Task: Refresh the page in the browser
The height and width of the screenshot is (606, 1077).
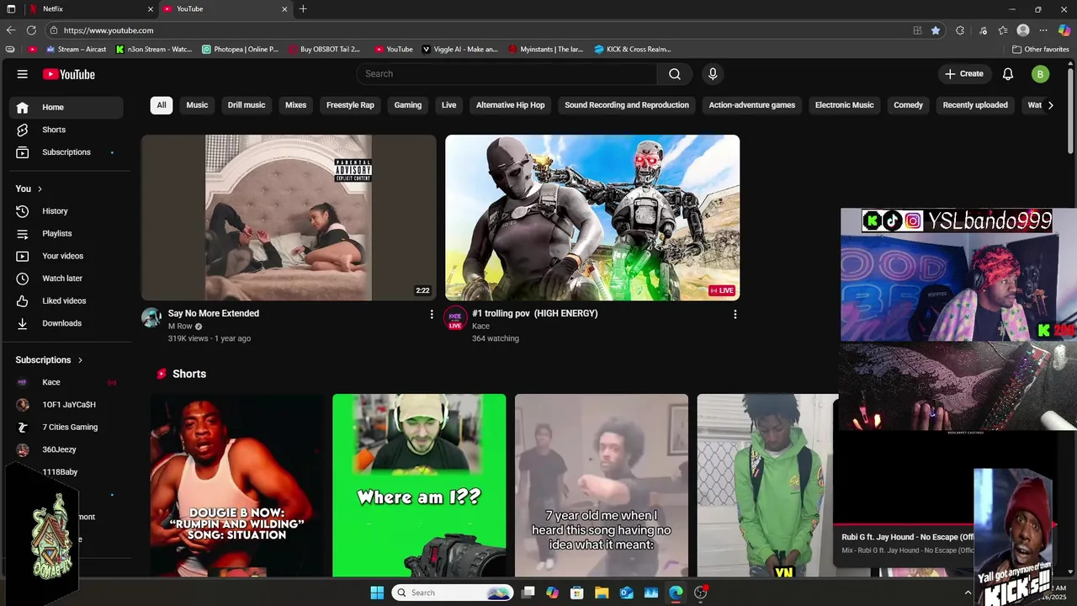Action: pyautogui.click(x=32, y=30)
